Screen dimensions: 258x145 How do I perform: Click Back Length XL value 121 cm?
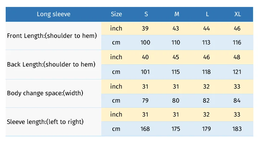[x=237, y=72]
